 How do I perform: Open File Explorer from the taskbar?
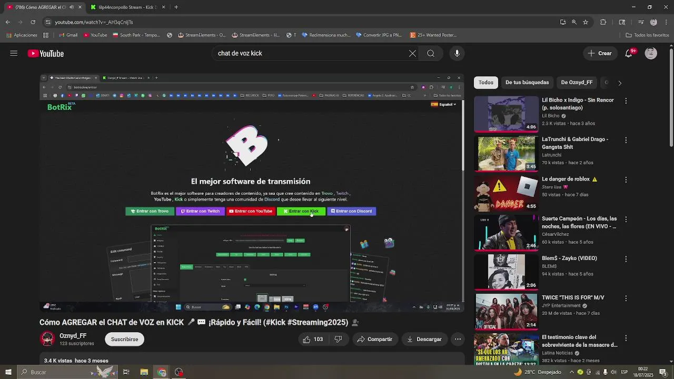pyautogui.click(x=144, y=372)
